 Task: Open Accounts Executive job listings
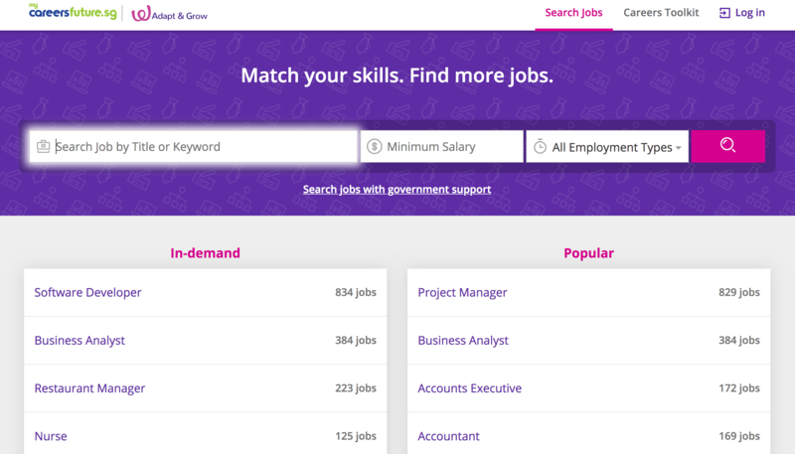click(469, 388)
